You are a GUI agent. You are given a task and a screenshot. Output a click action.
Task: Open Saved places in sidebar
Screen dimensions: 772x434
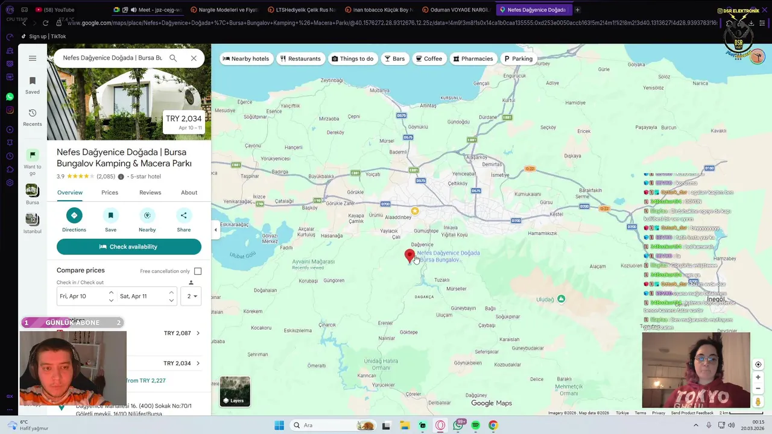pyautogui.click(x=33, y=85)
